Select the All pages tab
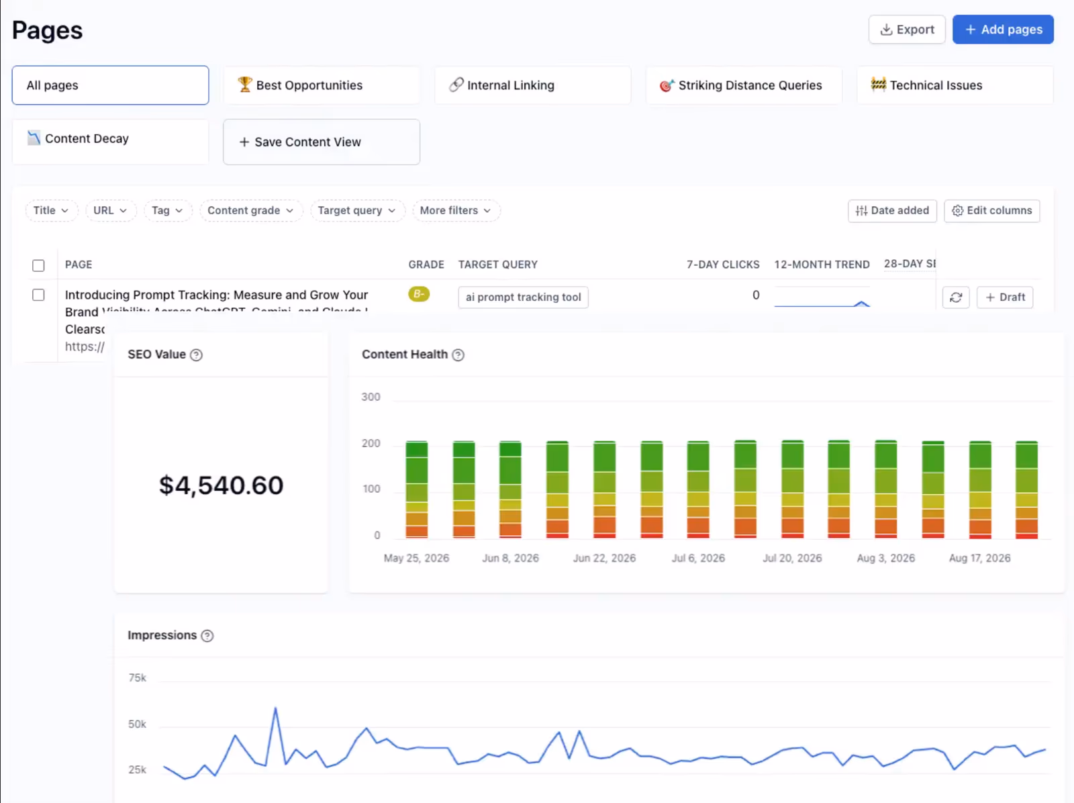The height and width of the screenshot is (803, 1074). click(x=110, y=85)
